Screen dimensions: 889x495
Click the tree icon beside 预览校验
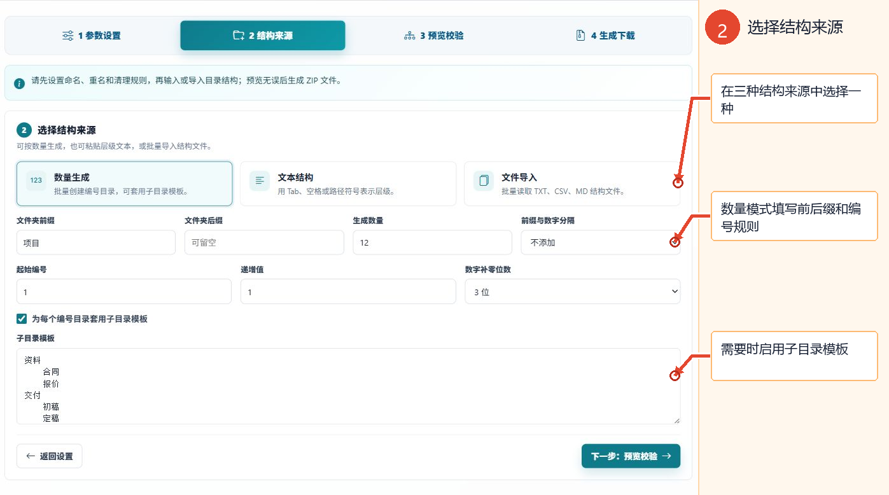(410, 36)
